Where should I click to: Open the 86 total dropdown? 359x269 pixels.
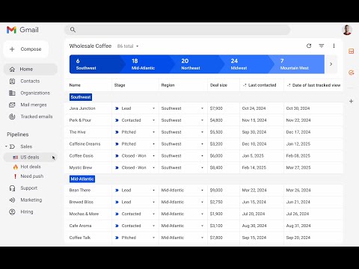click(128, 46)
